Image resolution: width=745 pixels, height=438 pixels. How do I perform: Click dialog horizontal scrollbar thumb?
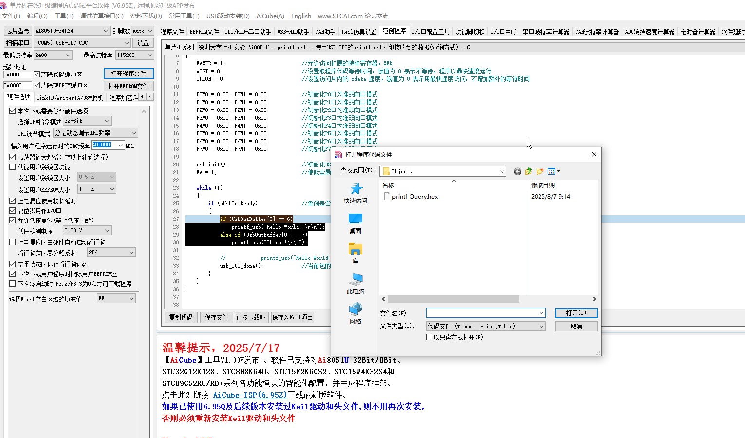click(x=453, y=299)
